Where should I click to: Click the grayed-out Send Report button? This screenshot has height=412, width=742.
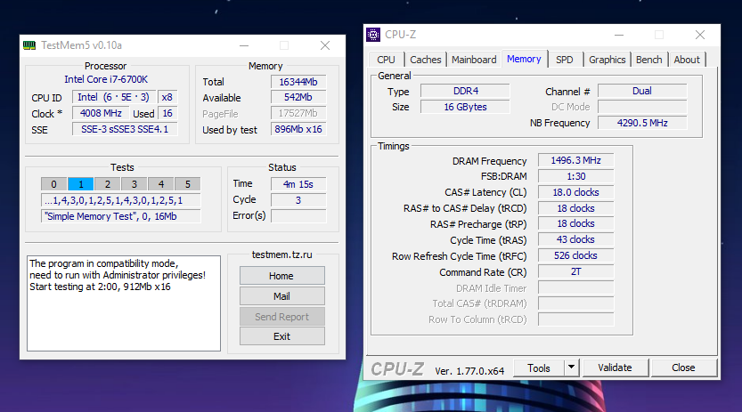click(281, 317)
